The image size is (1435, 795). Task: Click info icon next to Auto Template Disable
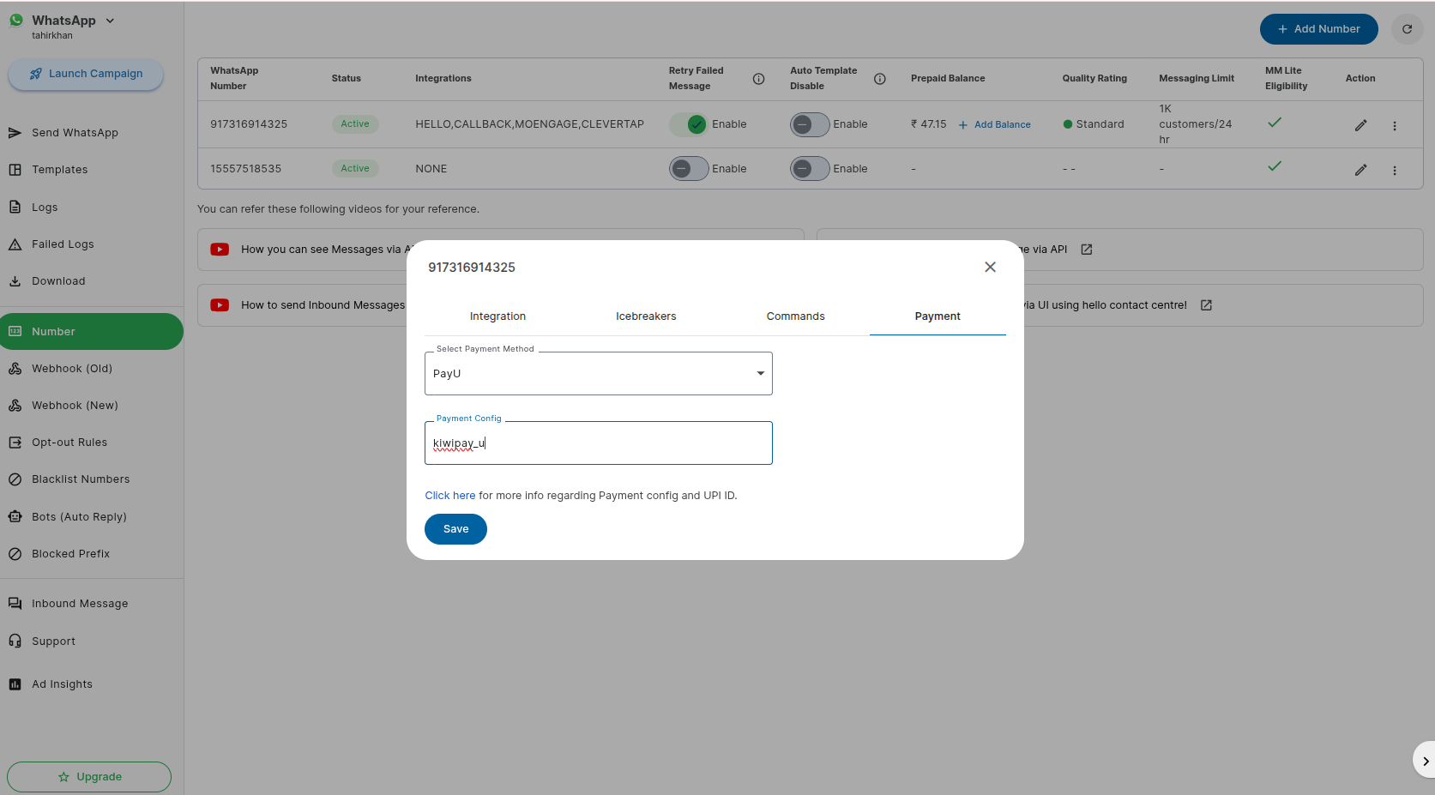point(879,79)
